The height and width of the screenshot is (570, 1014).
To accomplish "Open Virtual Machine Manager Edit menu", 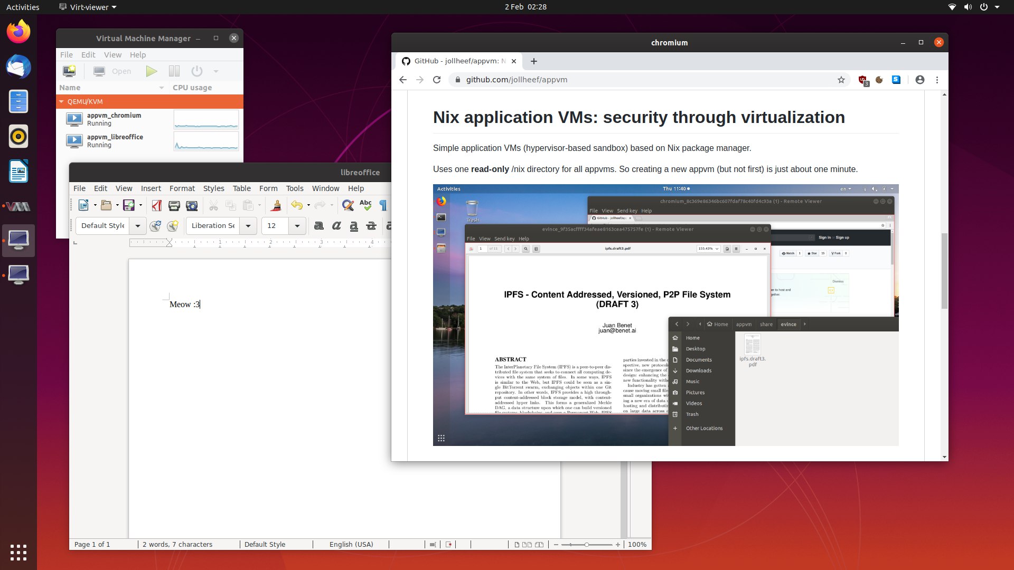I will (88, 55).
